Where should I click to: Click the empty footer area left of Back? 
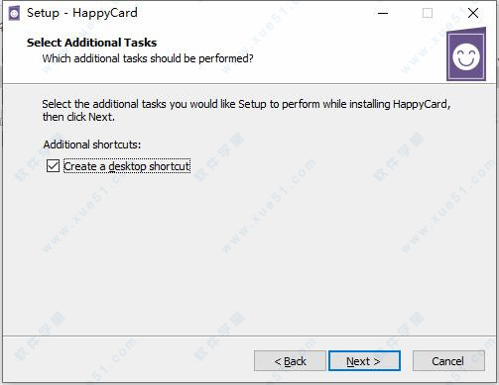(x=127, y=361)
